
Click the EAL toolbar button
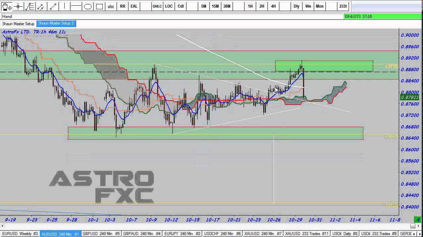pyautogui.click(x=134, y=6)
